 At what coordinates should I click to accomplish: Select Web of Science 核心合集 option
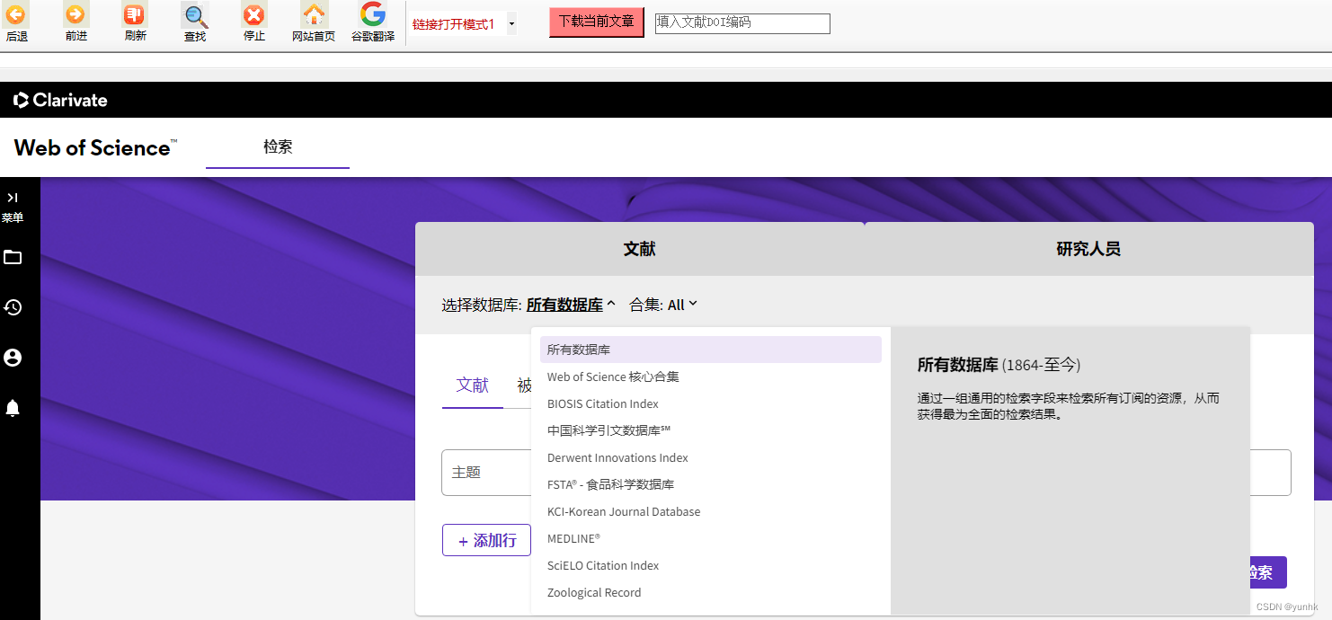(x=711, y=376)
